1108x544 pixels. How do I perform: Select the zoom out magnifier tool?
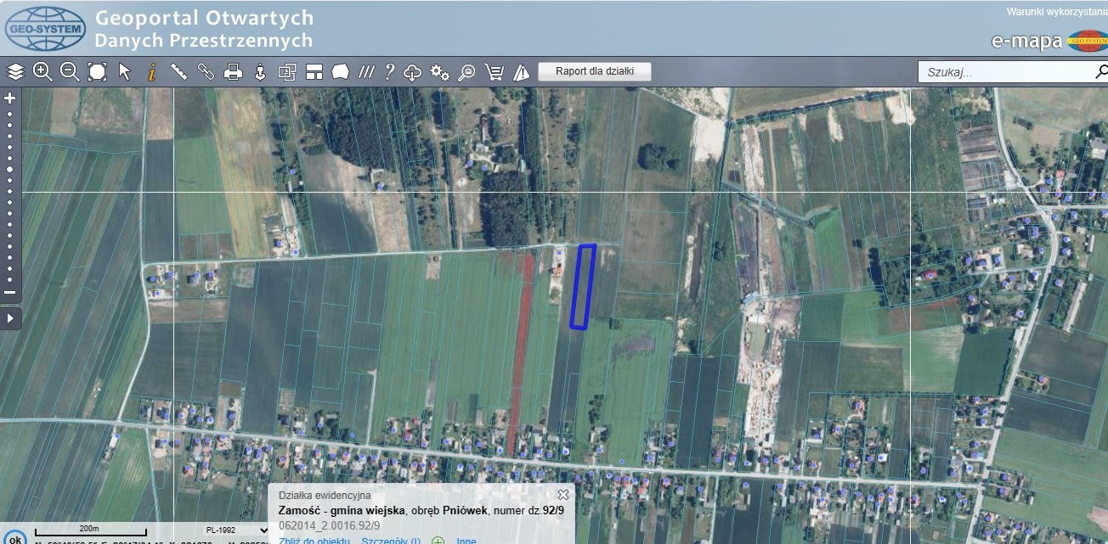pos(70,71)
